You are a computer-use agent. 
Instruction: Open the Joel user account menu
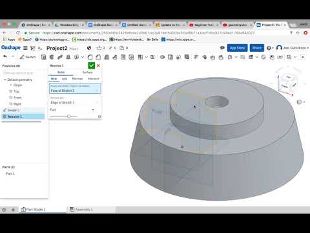pyautogui.click(x=293, y=48)
